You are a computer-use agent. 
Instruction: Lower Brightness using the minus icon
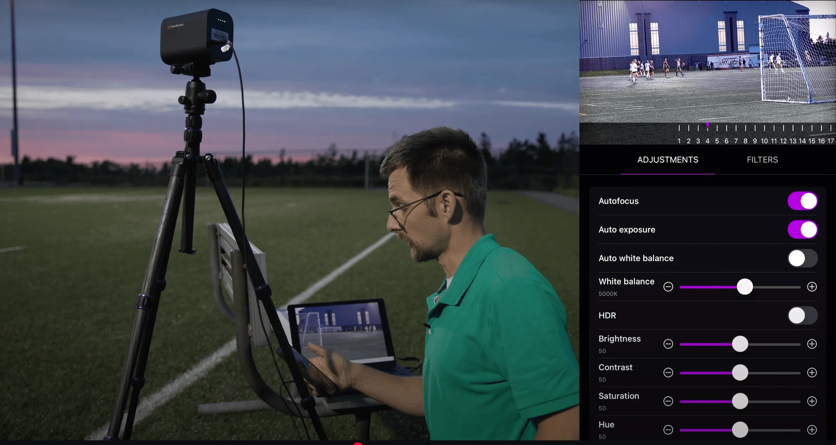[x=668, y=344]
